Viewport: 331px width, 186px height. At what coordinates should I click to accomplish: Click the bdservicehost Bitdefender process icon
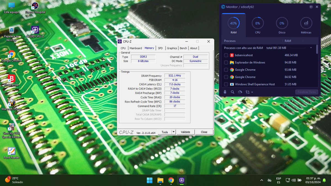[x=232, y=55]
